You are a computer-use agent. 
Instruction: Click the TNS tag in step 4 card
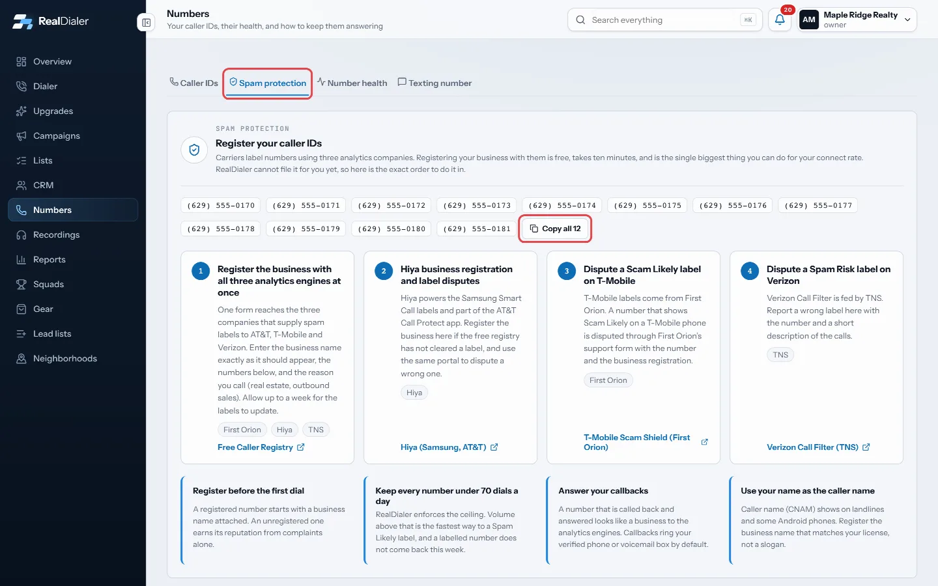tap(780, 355)
